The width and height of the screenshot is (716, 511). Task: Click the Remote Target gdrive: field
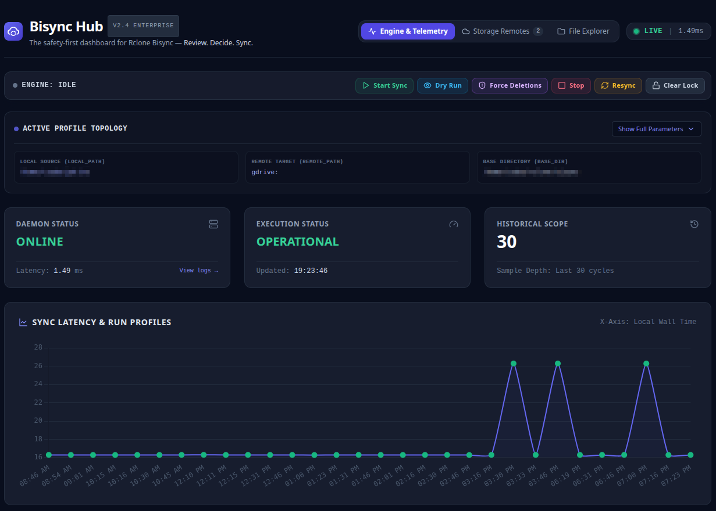click(x=357, y=167)
